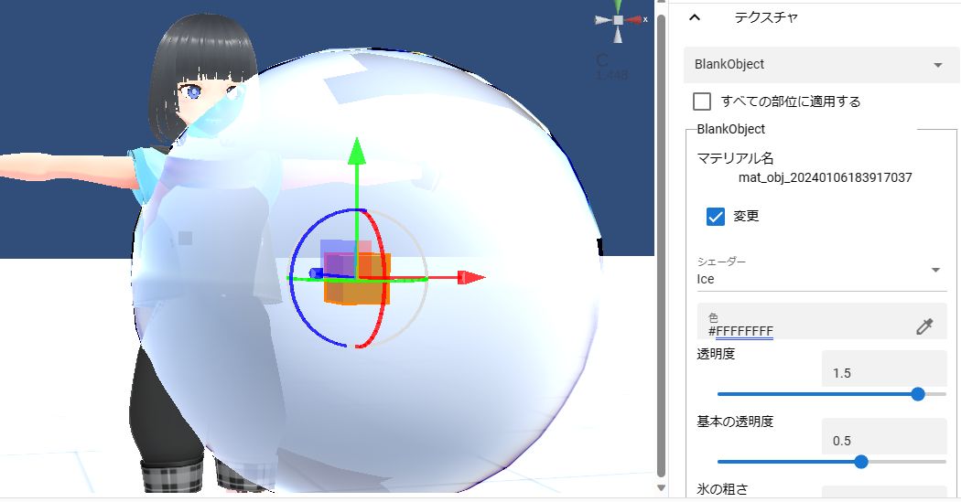Viewport: 961px width, 502px height.
Task: Click the 色 #FFFFFFFF input field
Action: point(822,321)
